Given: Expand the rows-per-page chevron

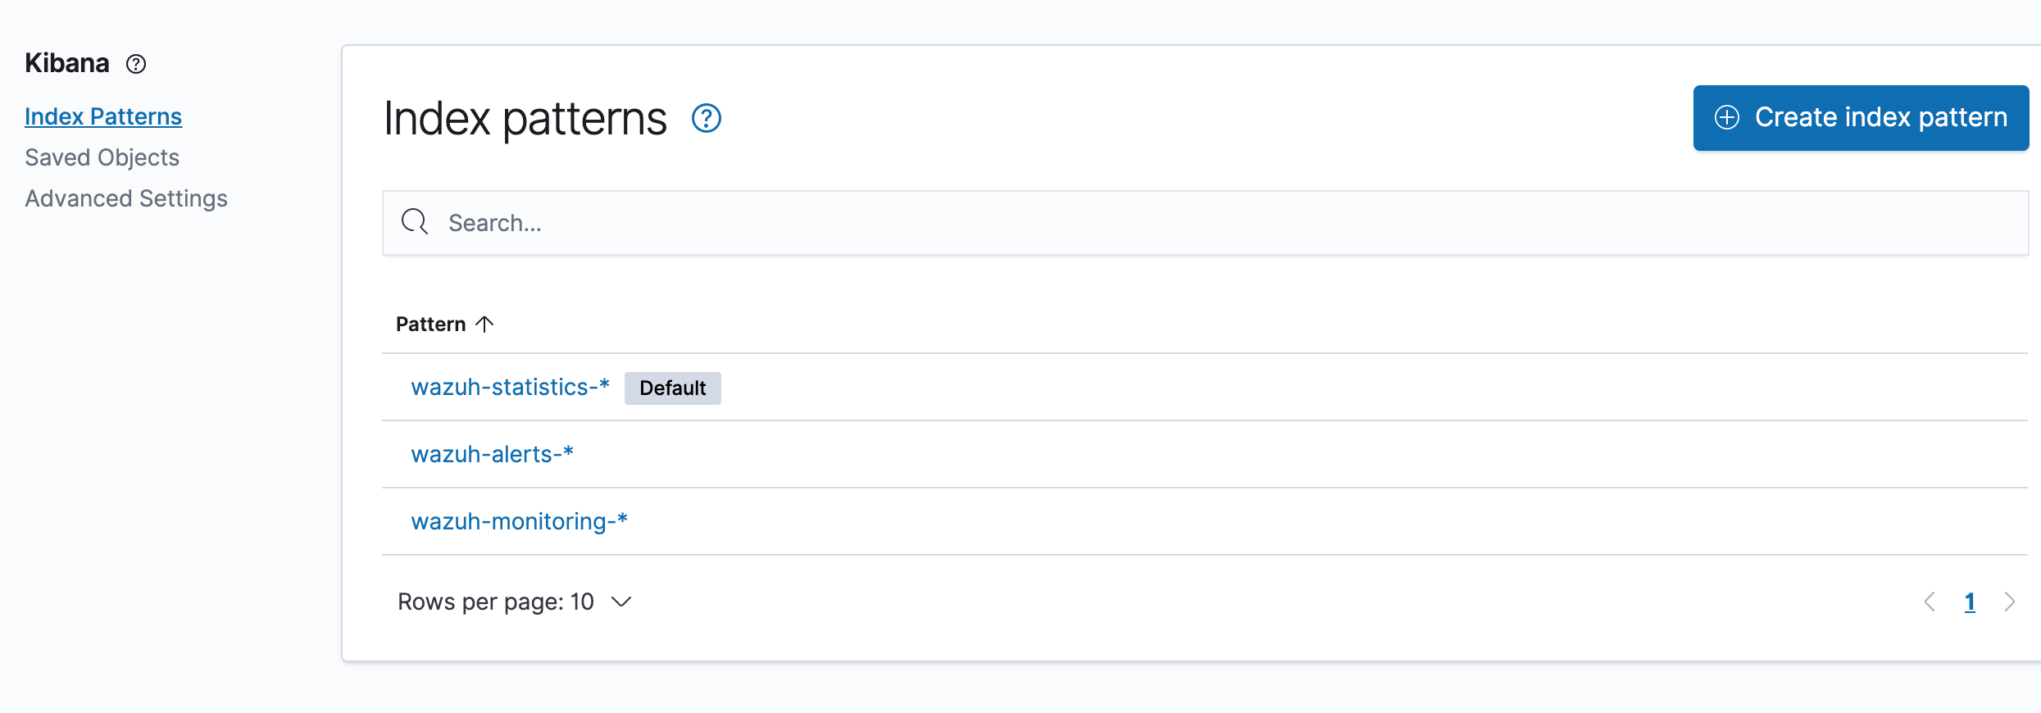Looking at the screenshot, I should 621,602.
